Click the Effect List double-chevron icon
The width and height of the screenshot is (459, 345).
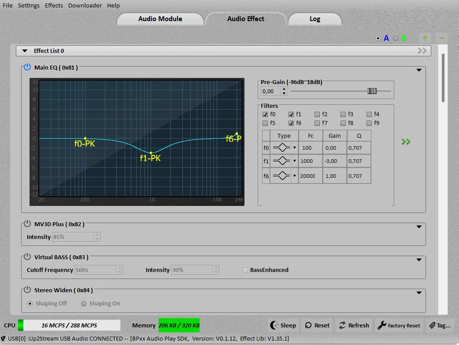[x=422, y=51]
